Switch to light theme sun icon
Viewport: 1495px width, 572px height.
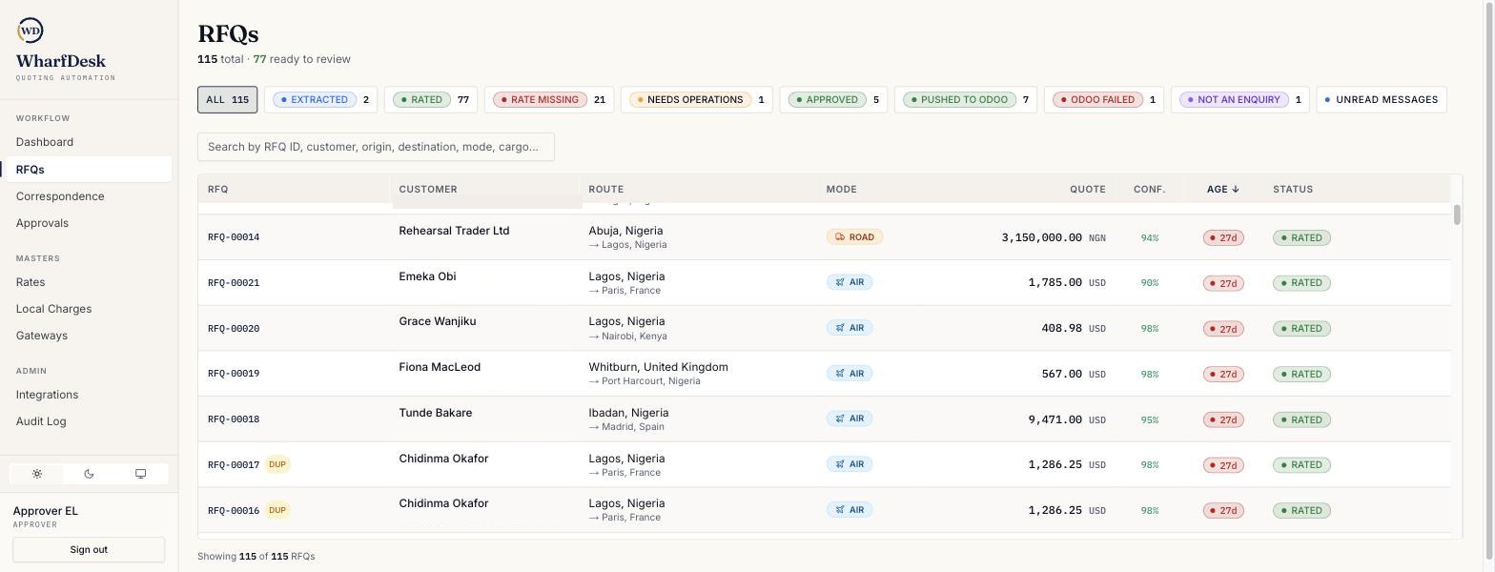pyautogui.click(x=37, y=474)
